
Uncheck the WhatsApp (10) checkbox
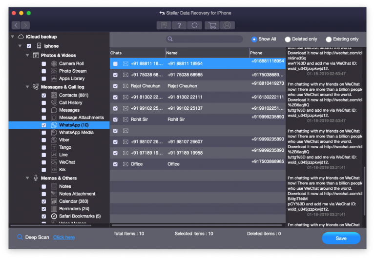pos(44,125)
